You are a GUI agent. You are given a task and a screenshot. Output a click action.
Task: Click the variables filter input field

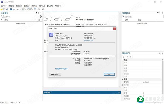(x=144, y=16)
